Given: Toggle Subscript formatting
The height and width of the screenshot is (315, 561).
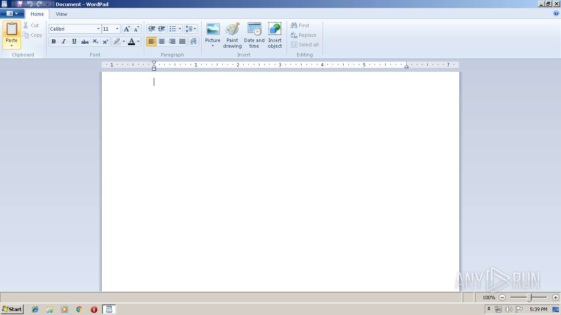Looking at the screenshot, I should 95,42.
